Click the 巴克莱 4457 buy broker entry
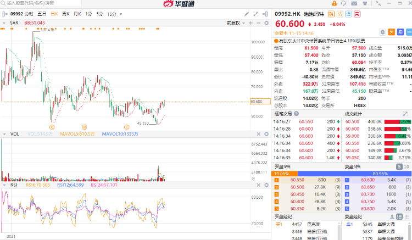 click(305, 225)
